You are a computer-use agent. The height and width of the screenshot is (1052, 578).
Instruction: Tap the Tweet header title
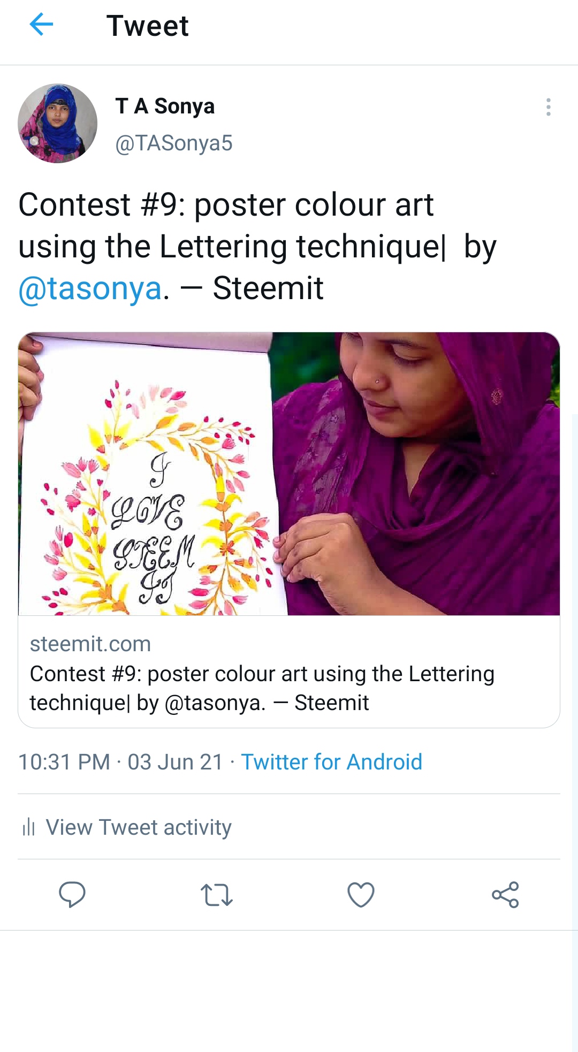pyautogui.click(x=148, y=26)
